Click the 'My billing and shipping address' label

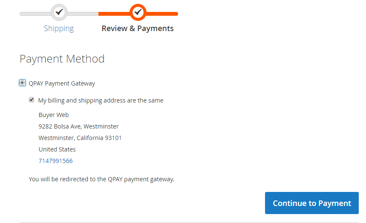click(x=101, y=101)
